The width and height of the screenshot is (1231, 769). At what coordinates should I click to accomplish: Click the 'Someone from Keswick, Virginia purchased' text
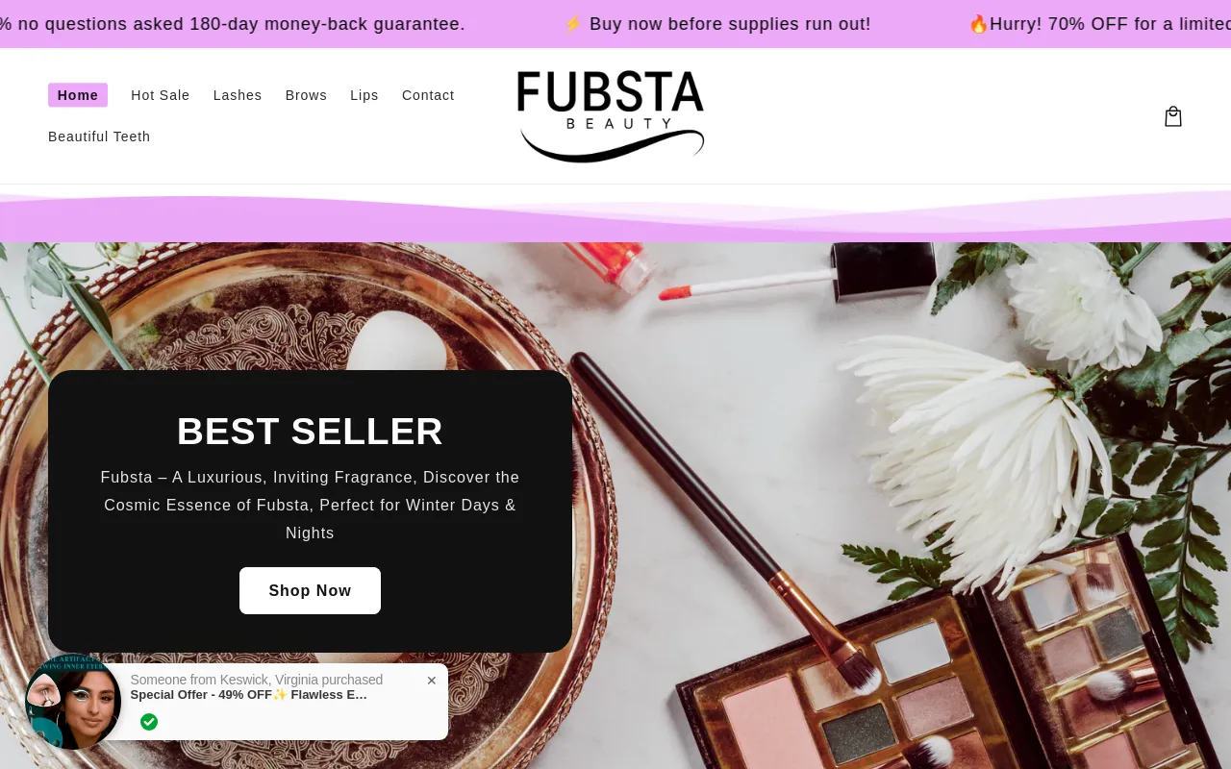click(257, 680)
